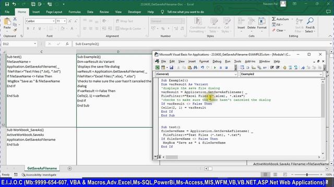Click Reset stop icon in VBA toolbar

point(226,68)
